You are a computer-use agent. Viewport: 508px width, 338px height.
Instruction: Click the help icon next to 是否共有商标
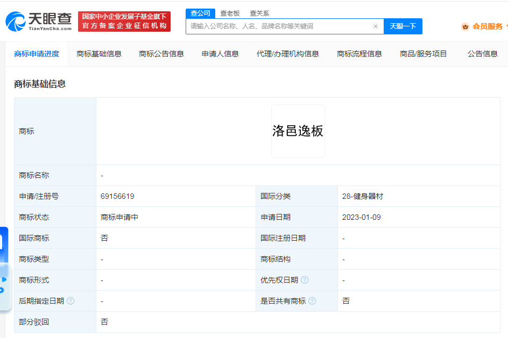tap(312, 301)
